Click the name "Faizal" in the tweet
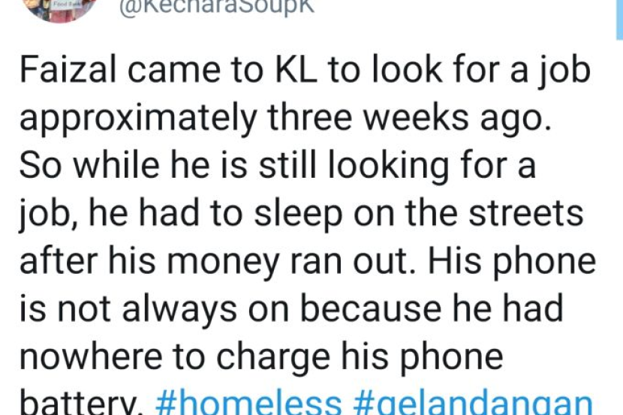The height and width of the screenshot is (415, 623). (68, 71)
